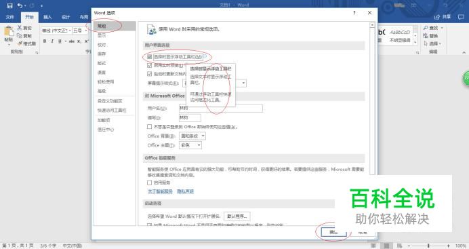Viewport: 469px width, 249px height.
Task: Open the File (文件) tab
Action: (10, 17)
